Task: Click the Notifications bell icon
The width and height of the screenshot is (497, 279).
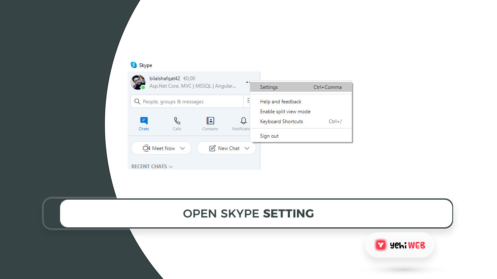Action: coord(243,120)
